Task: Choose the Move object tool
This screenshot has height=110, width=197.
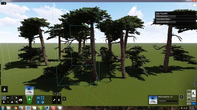Action: 38,98
